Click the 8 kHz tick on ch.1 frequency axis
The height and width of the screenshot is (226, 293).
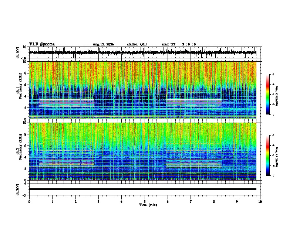26,73
